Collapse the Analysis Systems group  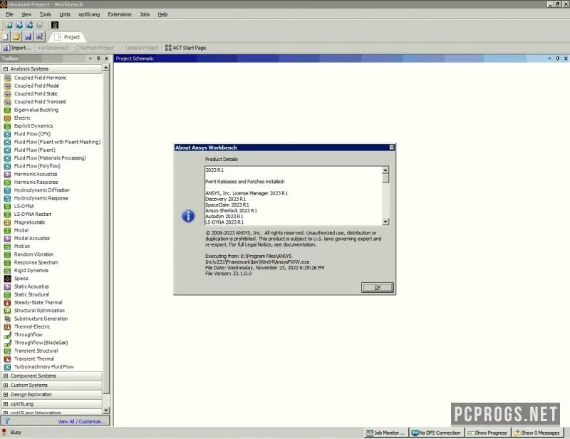tap(6, 68)
